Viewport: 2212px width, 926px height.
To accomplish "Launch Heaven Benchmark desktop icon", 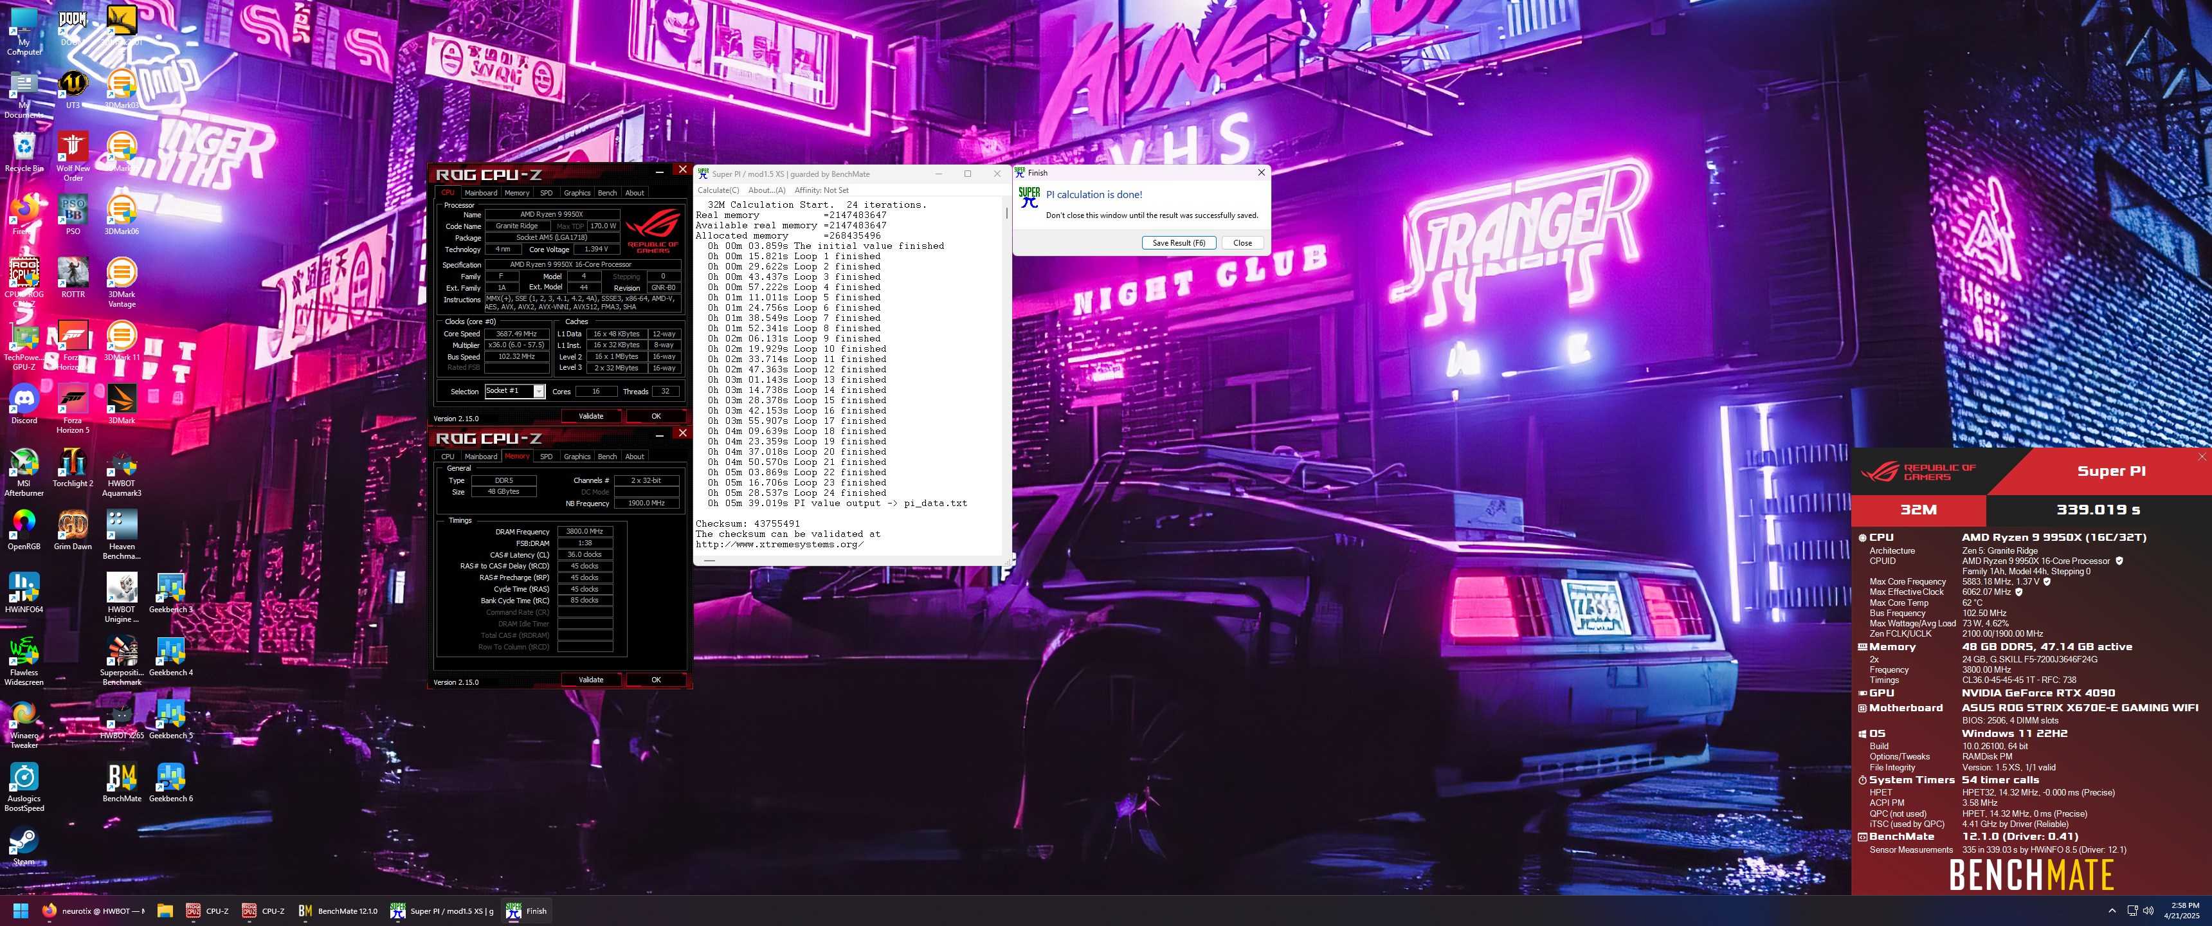I will point(122,534).
